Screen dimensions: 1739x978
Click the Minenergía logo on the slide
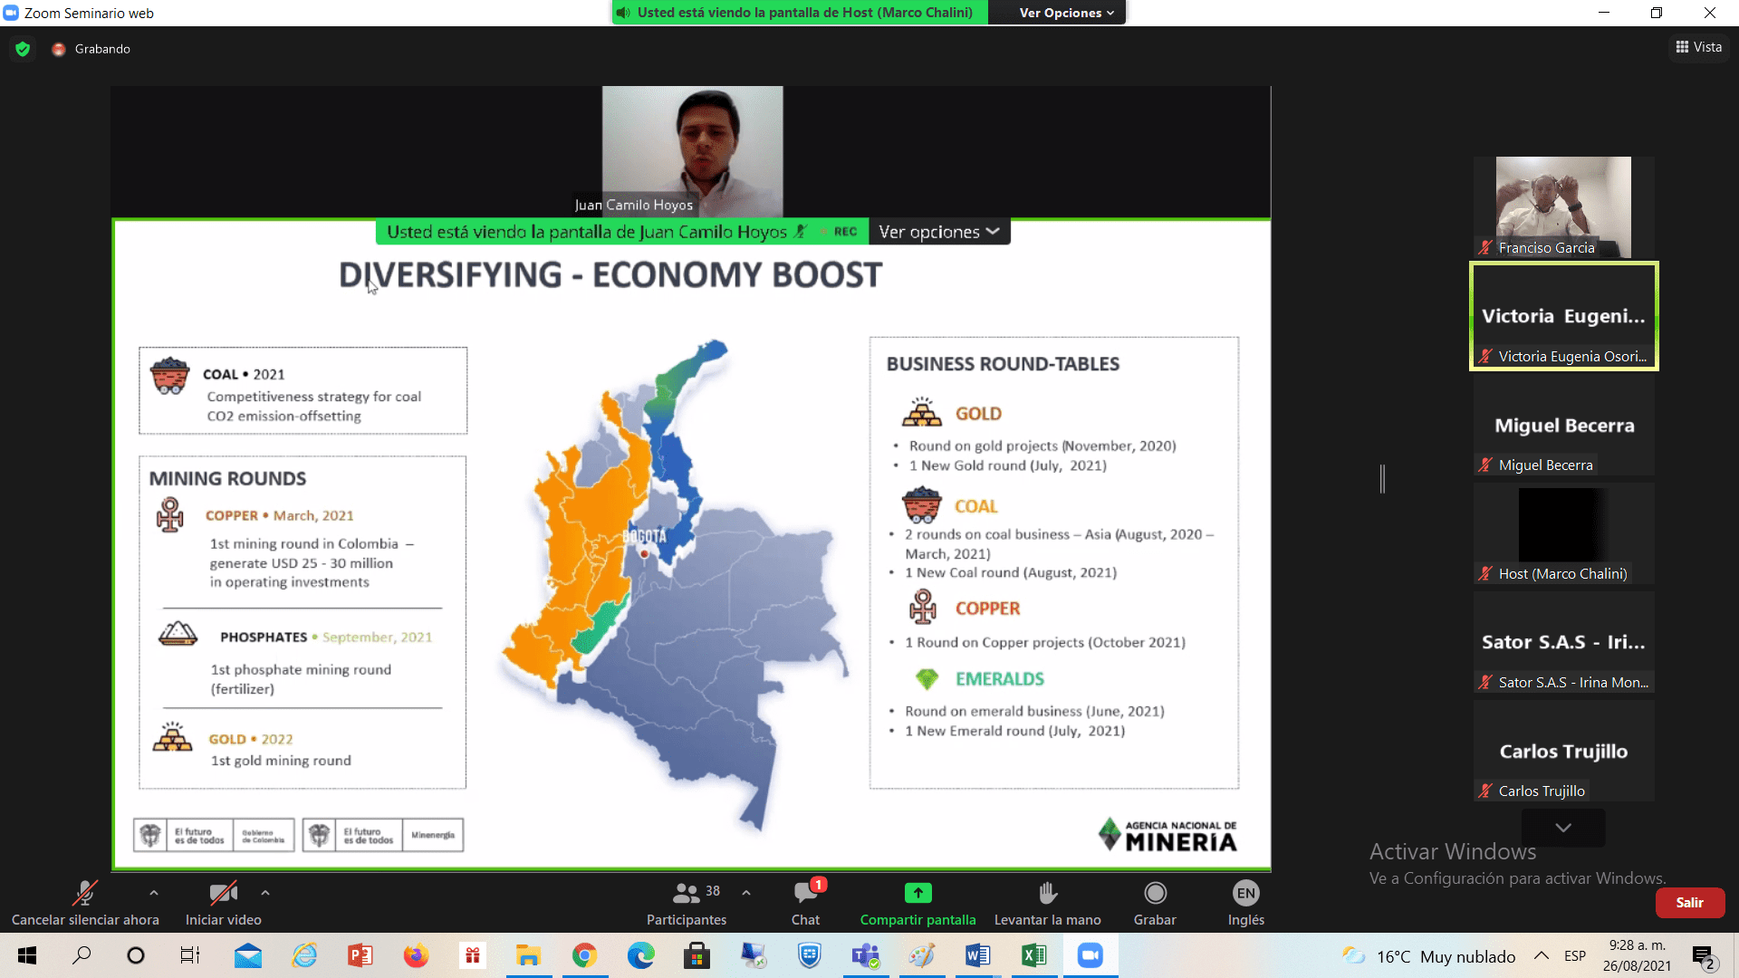click(433, 835)
